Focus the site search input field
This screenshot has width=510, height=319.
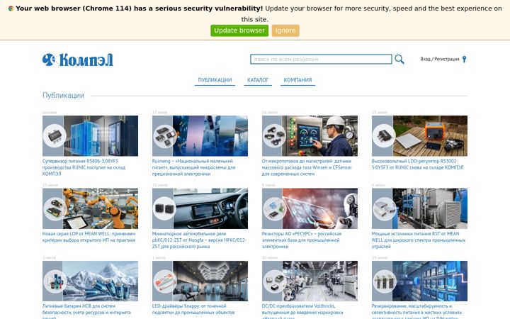(321, 60)
